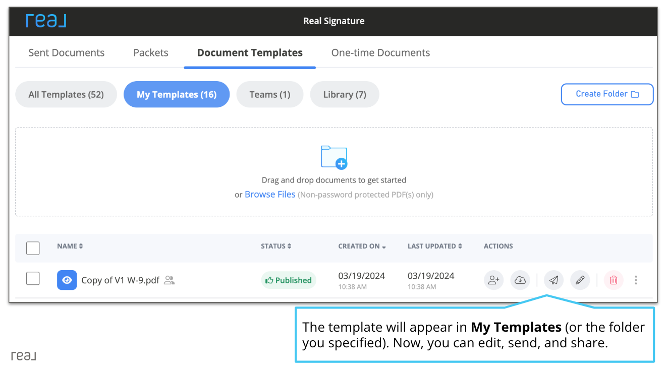Open the One-time Documents tab

[380, 52]
